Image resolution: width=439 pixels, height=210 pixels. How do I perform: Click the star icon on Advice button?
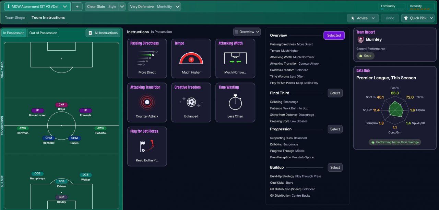[x=353, y=18]
